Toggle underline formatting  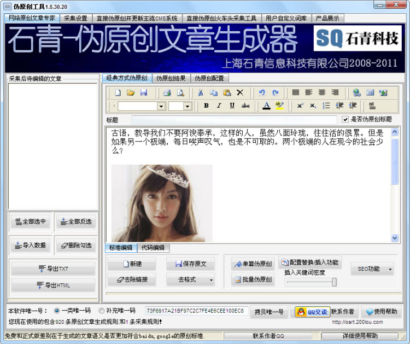(x=232, y=106)
